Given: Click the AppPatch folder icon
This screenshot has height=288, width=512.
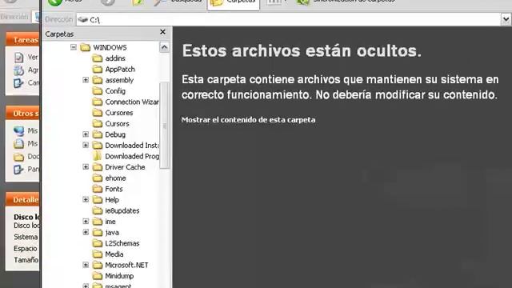Looking at the screenshot, I should [98, 69].
